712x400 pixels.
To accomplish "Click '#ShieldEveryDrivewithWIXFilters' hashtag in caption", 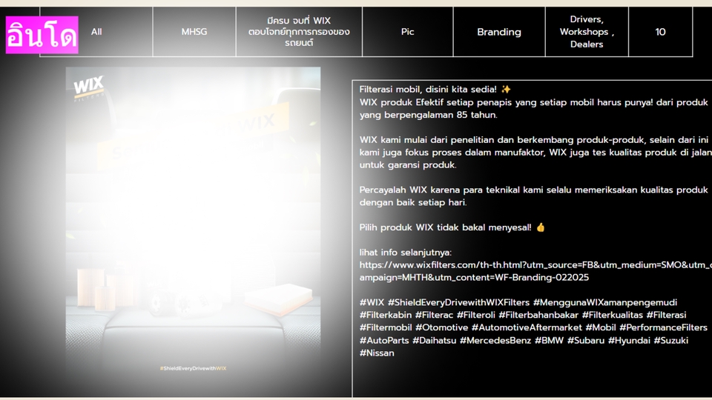I will pyautogui.click(x=458, y=302).
